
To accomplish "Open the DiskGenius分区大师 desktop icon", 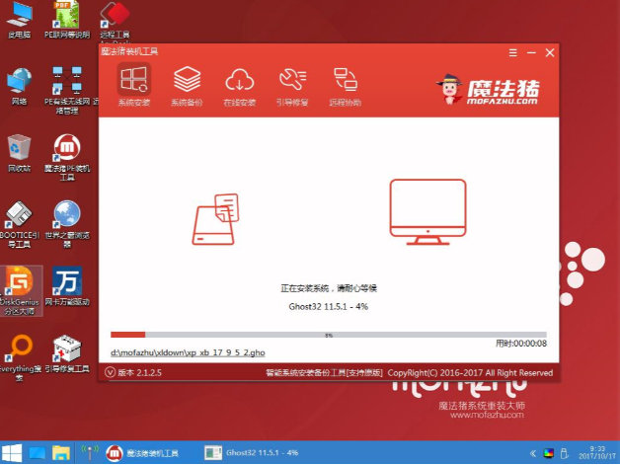I will click(20, 290).
